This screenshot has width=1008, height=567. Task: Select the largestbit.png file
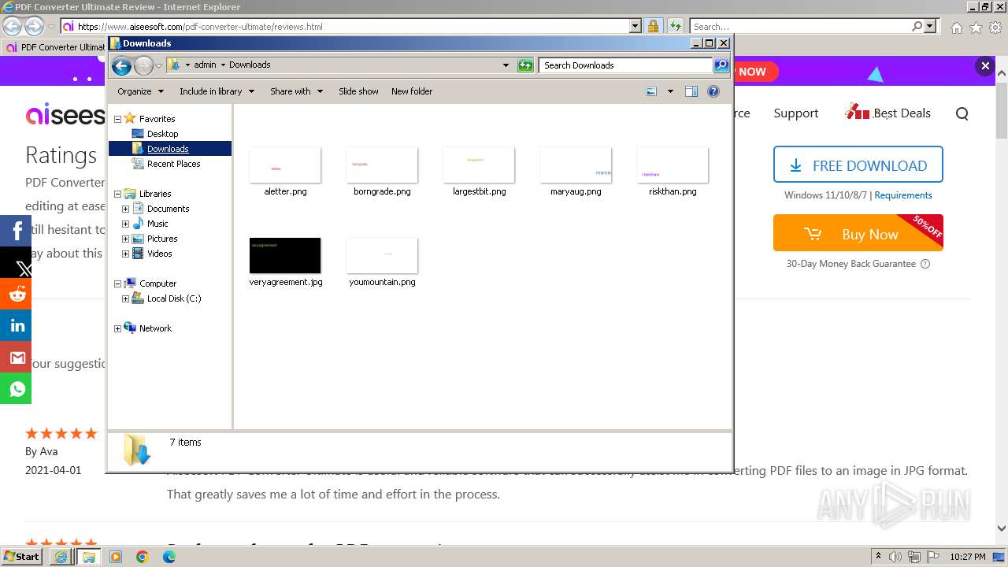[x=479, y=171]
